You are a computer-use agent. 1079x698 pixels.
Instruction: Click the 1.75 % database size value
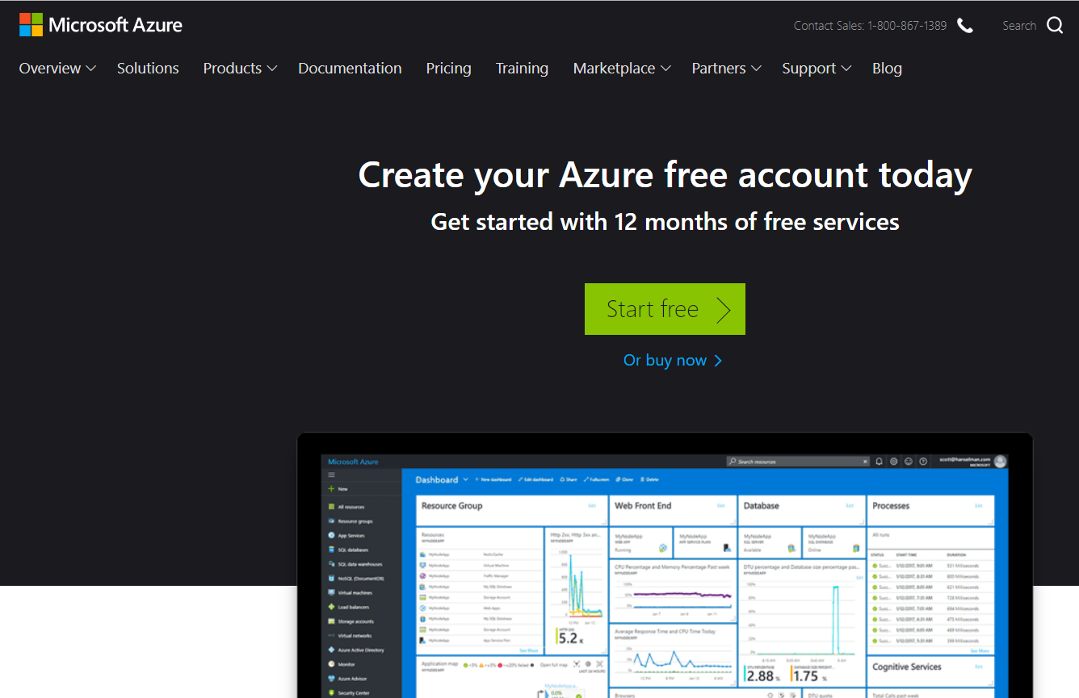click(x=809, y=676)
